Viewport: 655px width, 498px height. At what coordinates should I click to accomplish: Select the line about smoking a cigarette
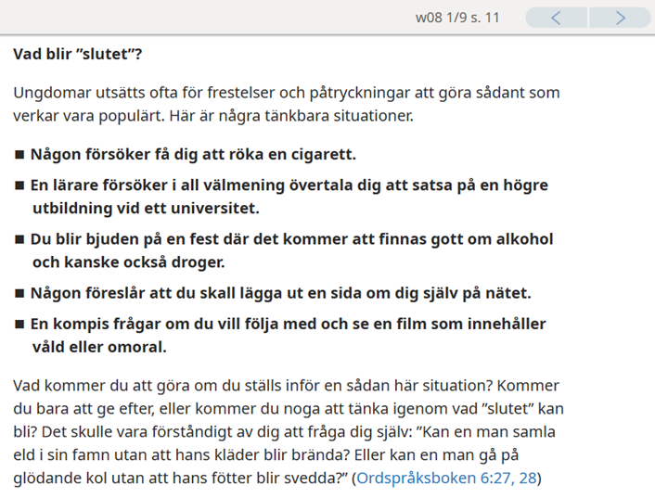point(193,154)
